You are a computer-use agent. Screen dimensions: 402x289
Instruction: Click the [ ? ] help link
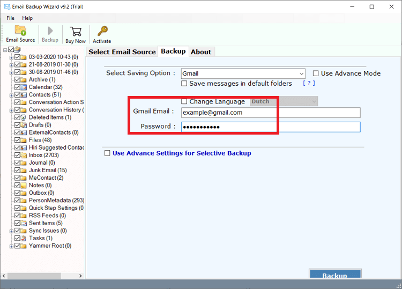pos(309,83)
